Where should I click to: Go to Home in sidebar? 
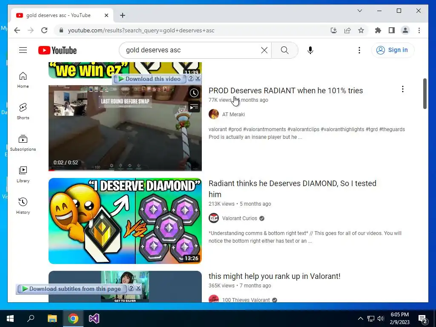[x=23, y=80]
